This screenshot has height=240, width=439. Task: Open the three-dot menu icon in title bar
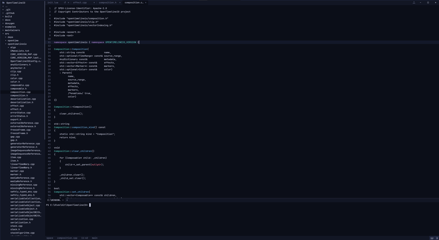tap(414, 2)
